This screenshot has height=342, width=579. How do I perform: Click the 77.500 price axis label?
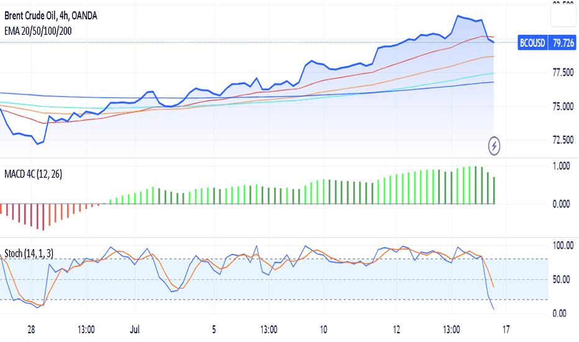[x=563, y=73]
